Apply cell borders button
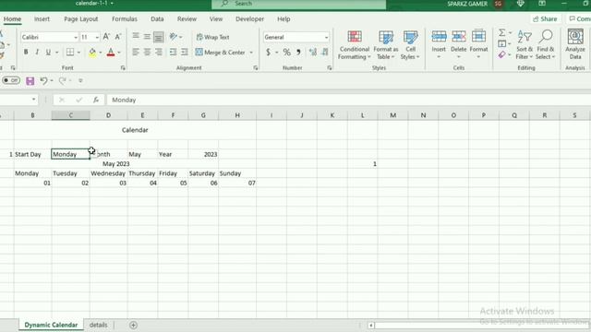Screen dimensions: 591x332 coord(70,53)
